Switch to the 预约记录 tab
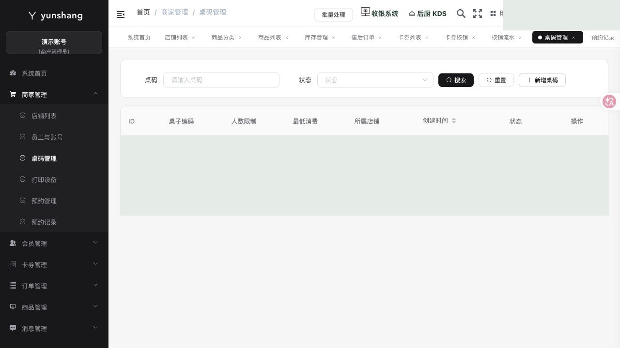This screenshot has height=348, width=620. coord(603,37)
